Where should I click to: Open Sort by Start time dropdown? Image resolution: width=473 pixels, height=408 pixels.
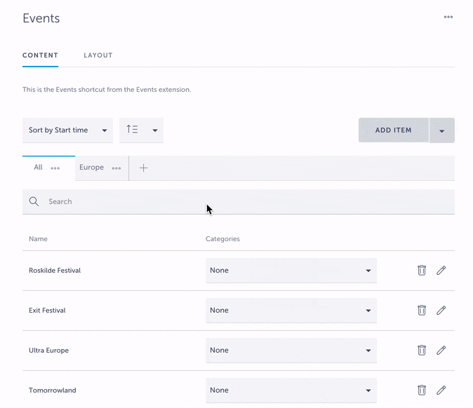[68, 130]
